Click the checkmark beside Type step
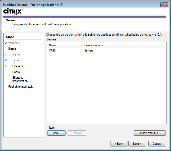 click(x=6, y=60)
